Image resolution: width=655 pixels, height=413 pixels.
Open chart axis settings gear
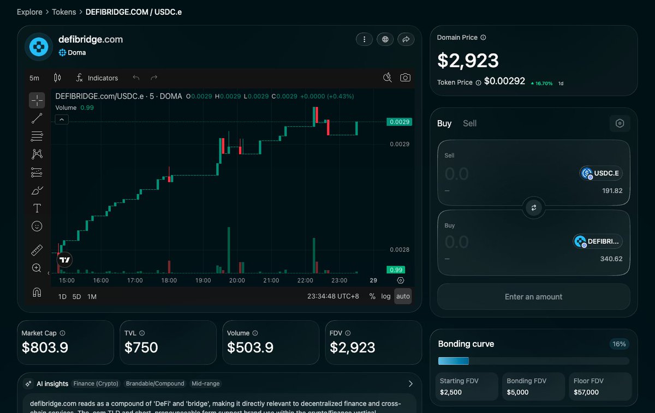pos(401,280)
